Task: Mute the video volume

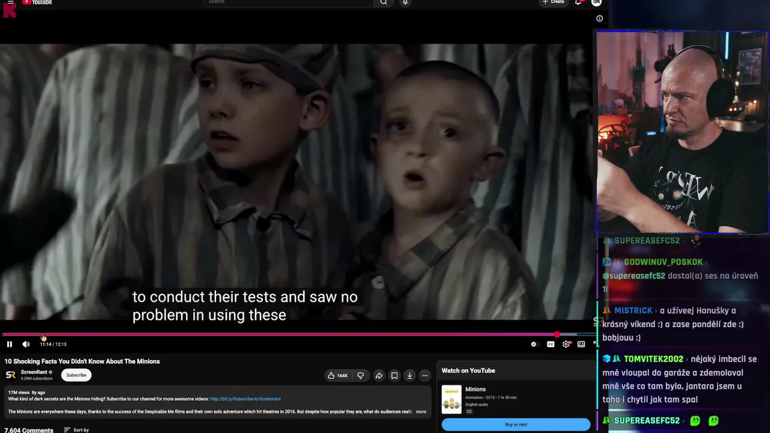Action: [26, 344]
